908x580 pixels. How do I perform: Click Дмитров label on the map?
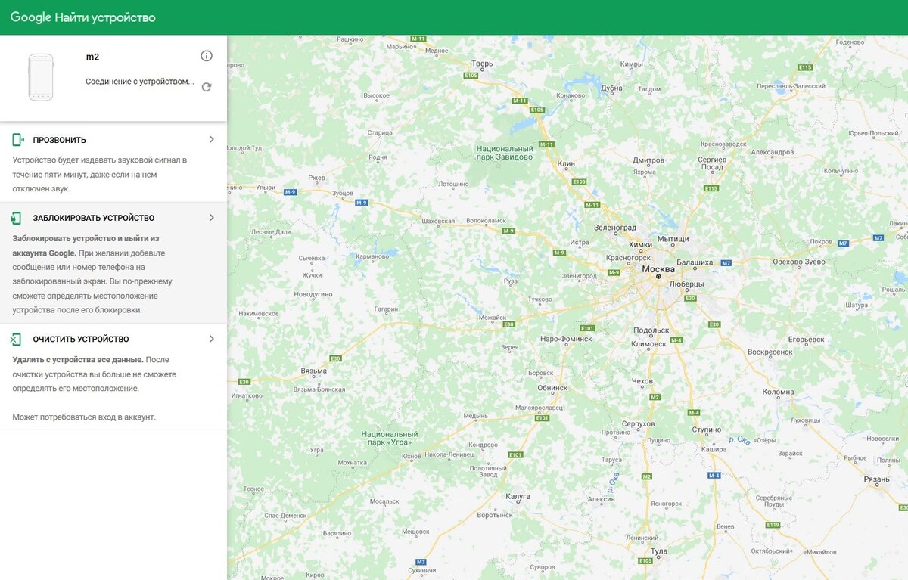pos(648,160)
